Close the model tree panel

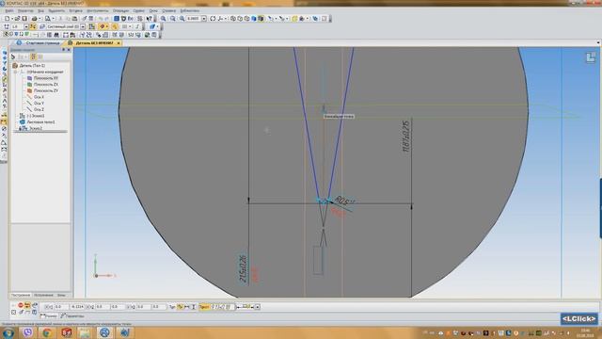coord(69,50)
